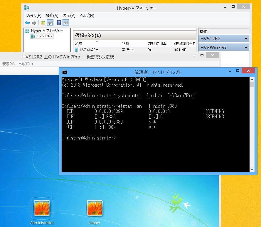
Task: Click the Hyper-V Manager title bar icon
Action: [26, 8]
